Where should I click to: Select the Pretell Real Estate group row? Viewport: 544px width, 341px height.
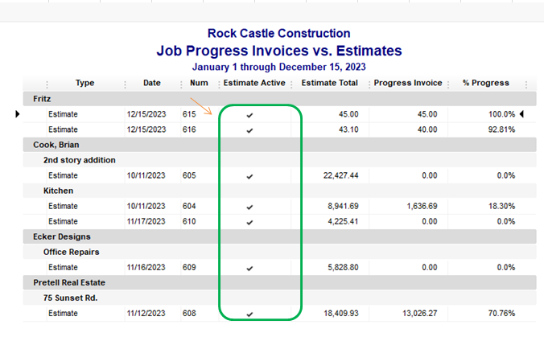[279, 282]
